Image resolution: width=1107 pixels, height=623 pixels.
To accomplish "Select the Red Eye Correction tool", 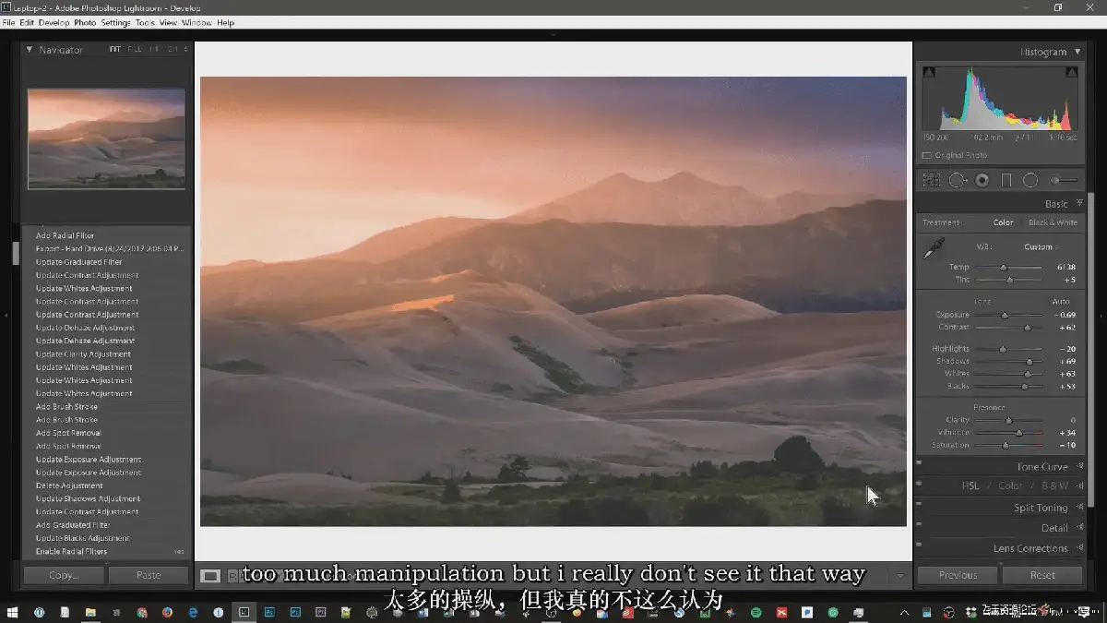I will tap(982, 181).
